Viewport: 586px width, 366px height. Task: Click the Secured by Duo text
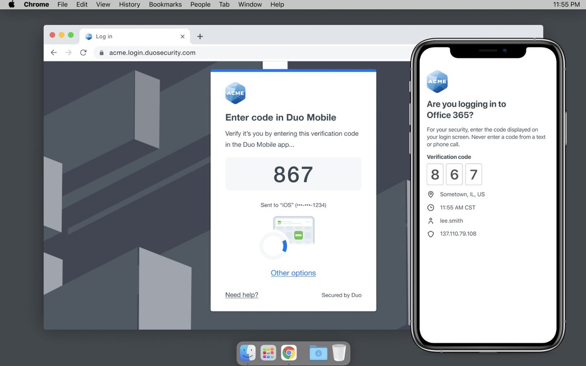[341, 295]
